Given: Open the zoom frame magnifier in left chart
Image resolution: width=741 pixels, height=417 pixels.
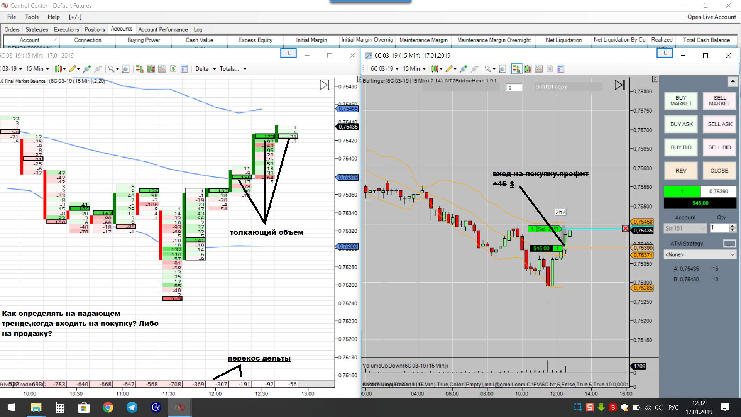Looking at the screenshot, I should pos(126,69).
